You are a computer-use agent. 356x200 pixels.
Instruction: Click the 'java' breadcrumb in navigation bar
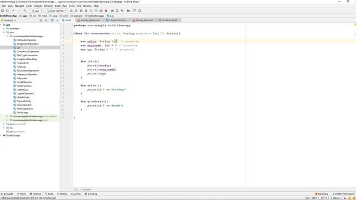click(x=53, y=16)
